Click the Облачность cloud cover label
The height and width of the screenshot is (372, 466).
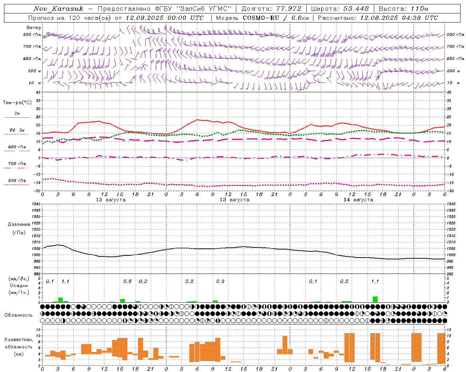(x=19, y=315)
